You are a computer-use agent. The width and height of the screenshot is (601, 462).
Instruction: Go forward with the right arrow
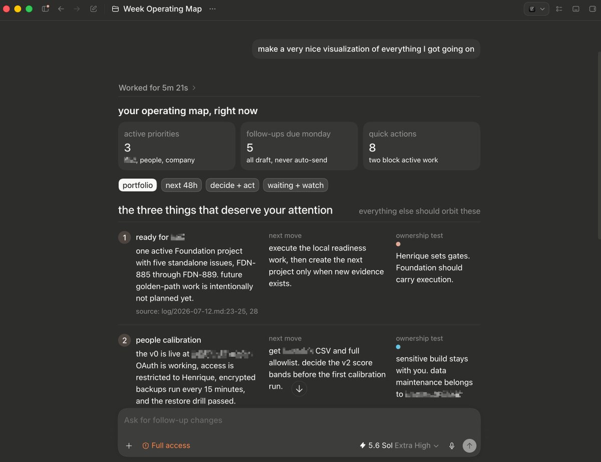(x=77, y=9)
